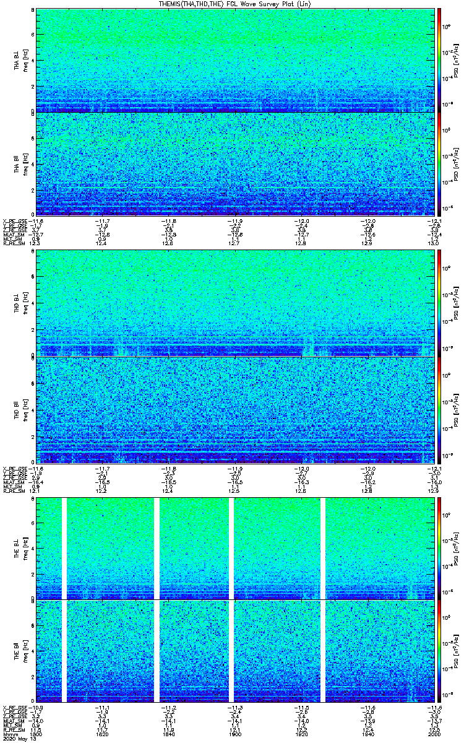The image size is (464, 743).
Task: Click the '1920' time tick label
Action: (x=301, y=734)
